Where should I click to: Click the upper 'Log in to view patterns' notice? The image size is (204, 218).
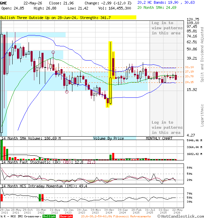click(167, 28)
